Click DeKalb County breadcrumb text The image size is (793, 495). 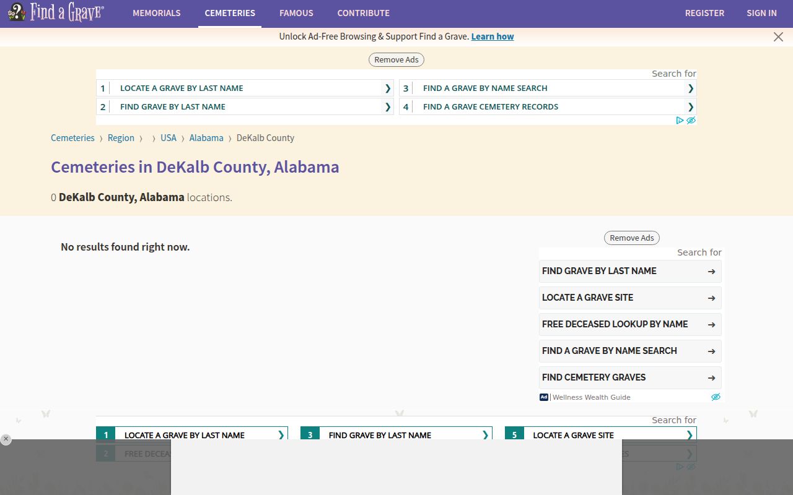265,138
